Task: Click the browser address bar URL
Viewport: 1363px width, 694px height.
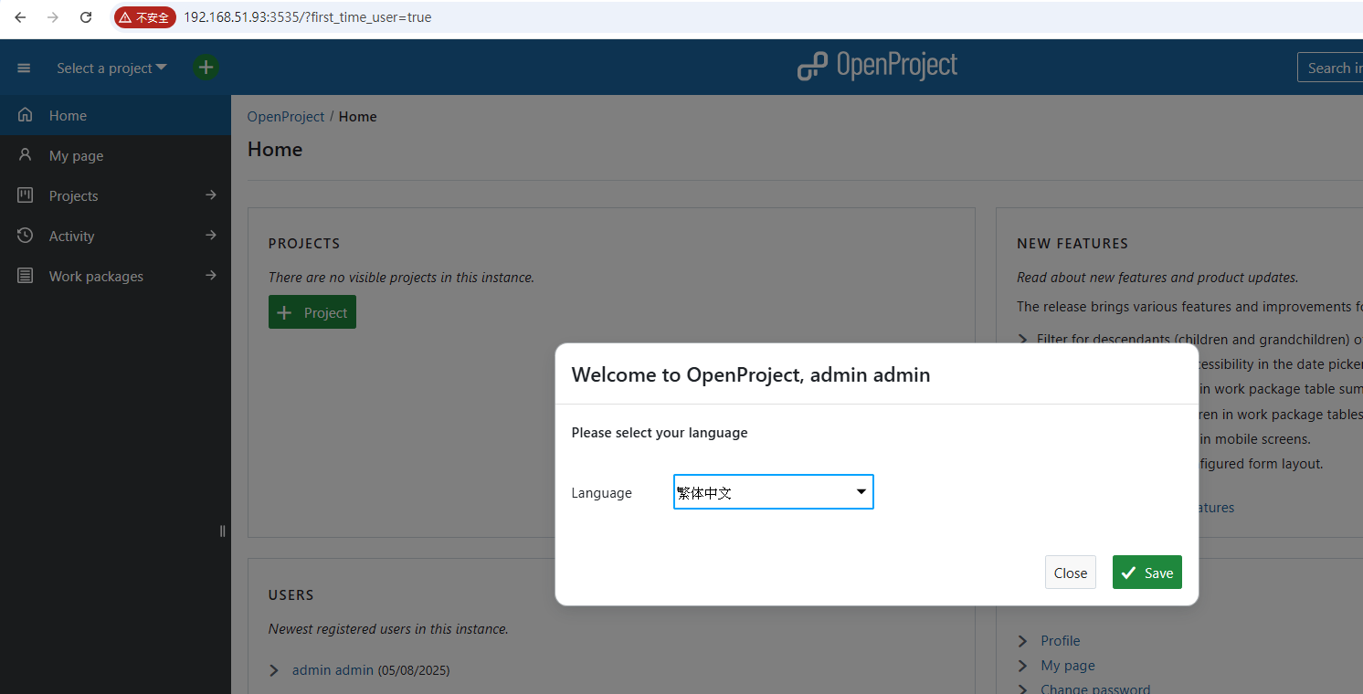Action: pos(307,17)
